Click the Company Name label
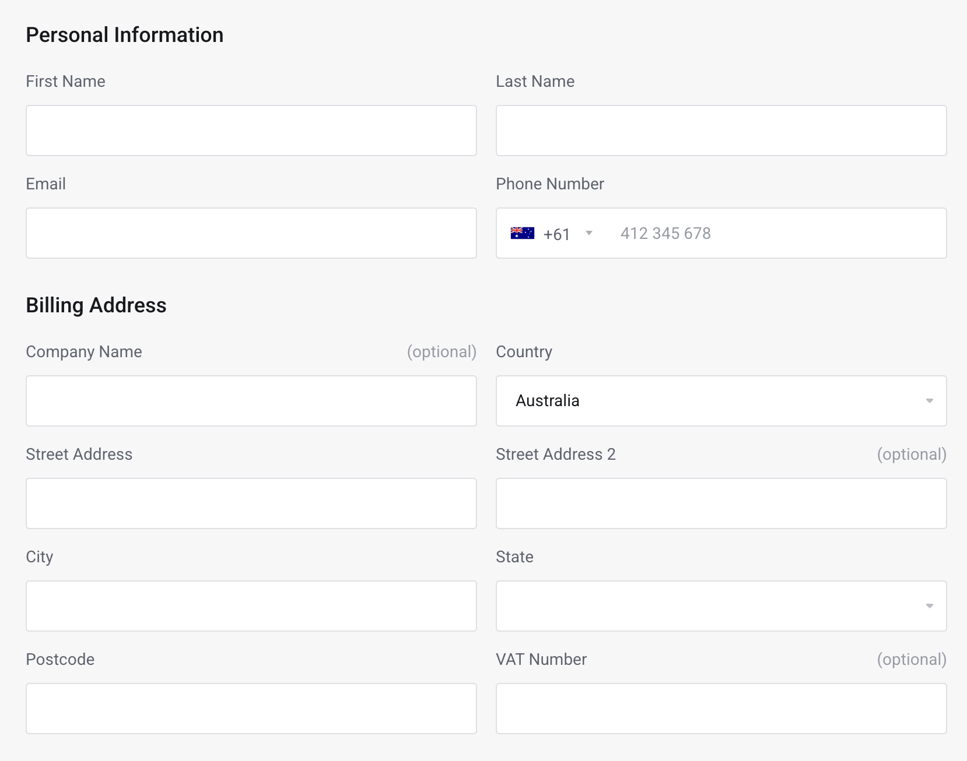This screenshot has width=967, height=761. pyautogui.click(x=84, y=352)
